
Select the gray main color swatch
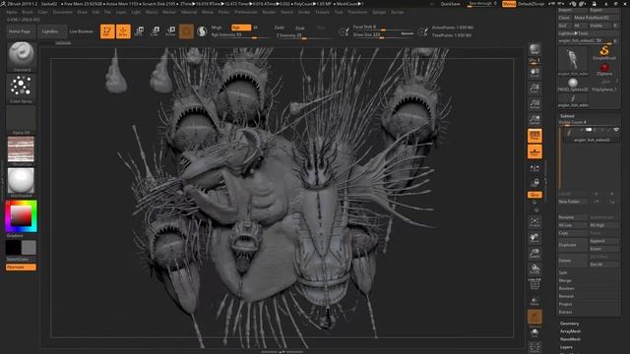29,248
